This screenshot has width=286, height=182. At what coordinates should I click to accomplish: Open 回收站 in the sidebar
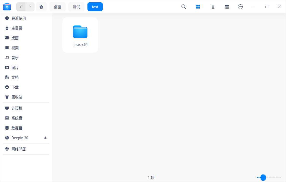[26, 97]
